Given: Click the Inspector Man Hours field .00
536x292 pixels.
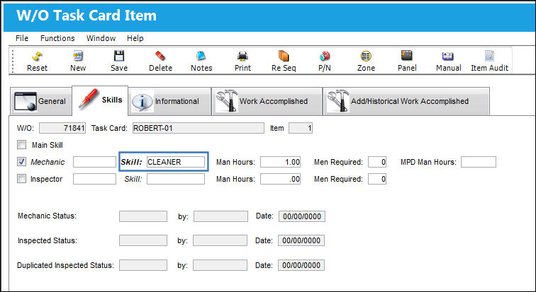Looking at the screenshot, I should (x=280, y=179).
